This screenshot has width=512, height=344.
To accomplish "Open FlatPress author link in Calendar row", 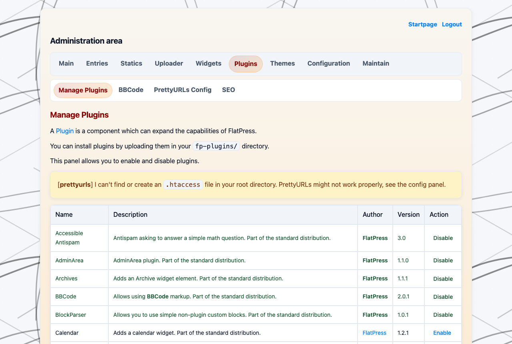I will pyautogui.click(x=374, y=333).
